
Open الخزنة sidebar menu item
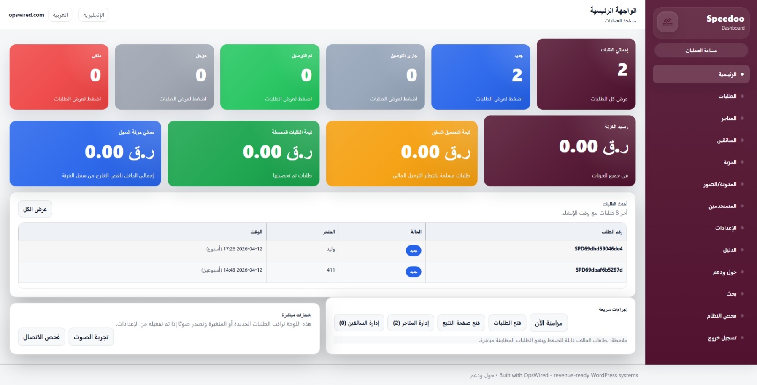[701, 162]
